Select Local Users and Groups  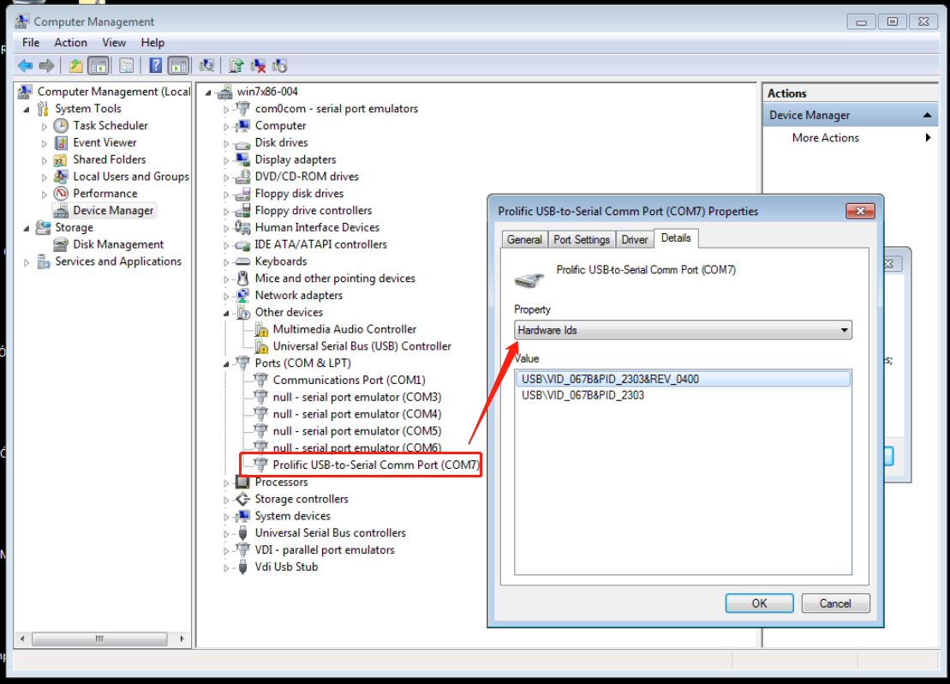click(x=131, y=177)
